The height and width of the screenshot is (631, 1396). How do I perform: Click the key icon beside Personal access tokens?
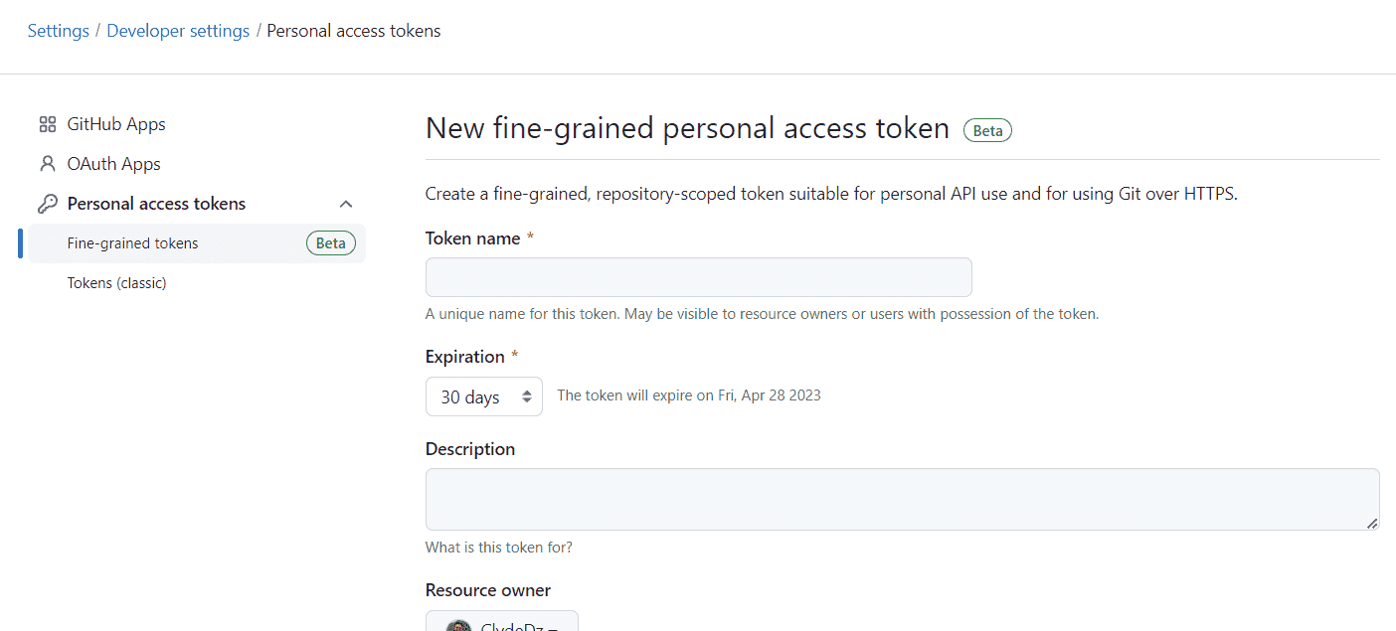pyautogui.click(x=47, y=204)
